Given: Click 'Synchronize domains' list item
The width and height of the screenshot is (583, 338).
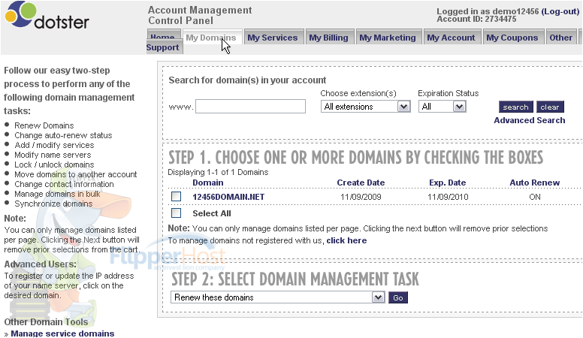Looking at the screenshot, I should click(x=53, y=204).
